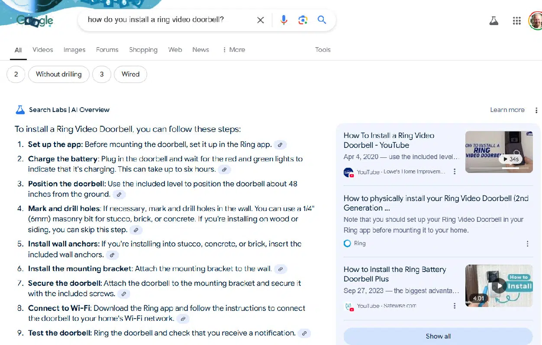This screenshot has height=345, width=542.
Task: Click the blue magnifier search button
Action: [x=322, y=20]
